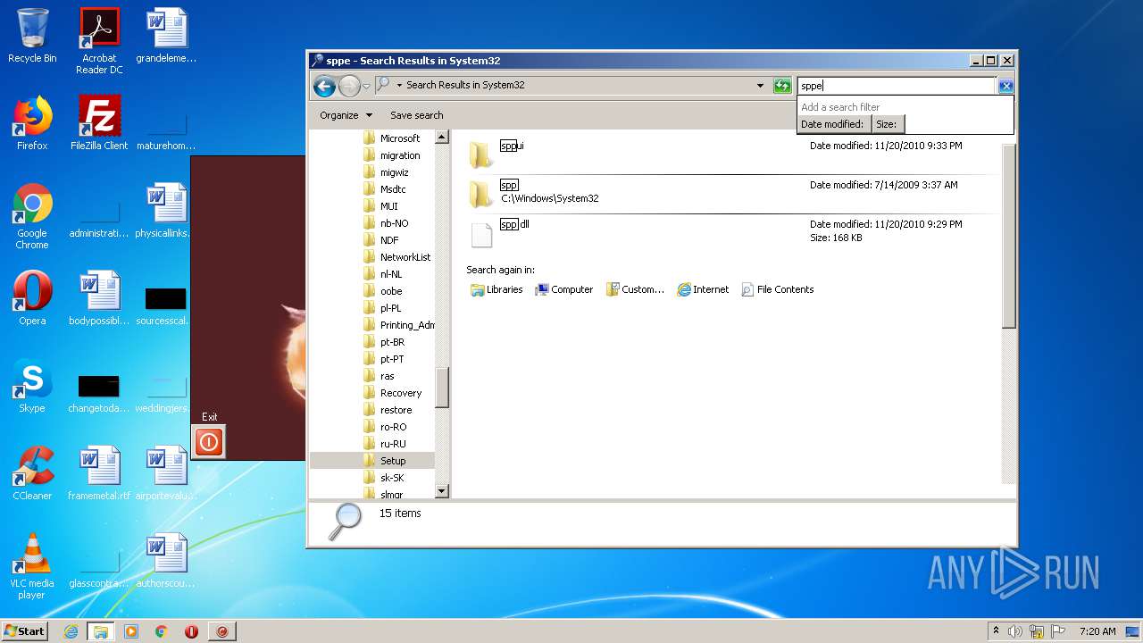Open Windows Media Player taskbar icon

pyautogui.click(x=131, y=631)
